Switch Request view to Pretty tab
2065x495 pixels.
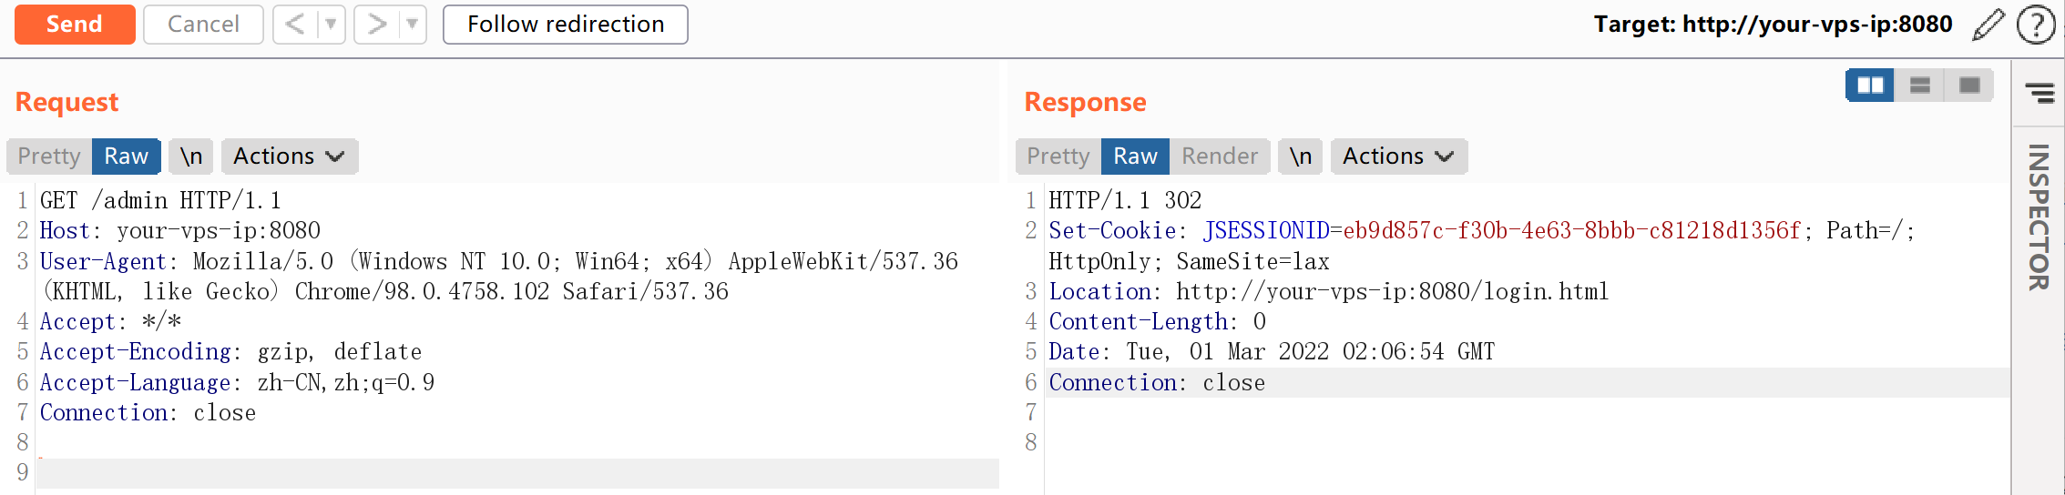49,157
